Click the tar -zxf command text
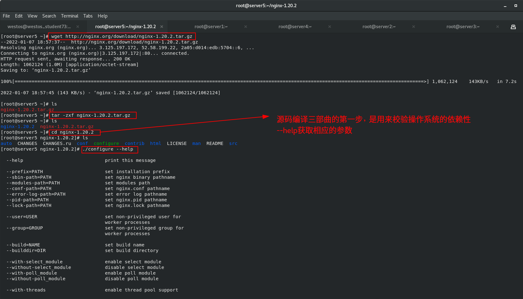The width and height of the screenshot is (523, 299). point(91,115)
